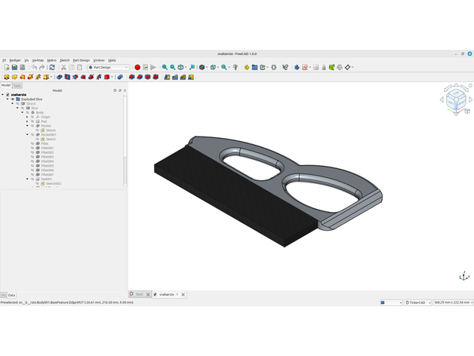Open the Sketch menu

coord(64,60)
